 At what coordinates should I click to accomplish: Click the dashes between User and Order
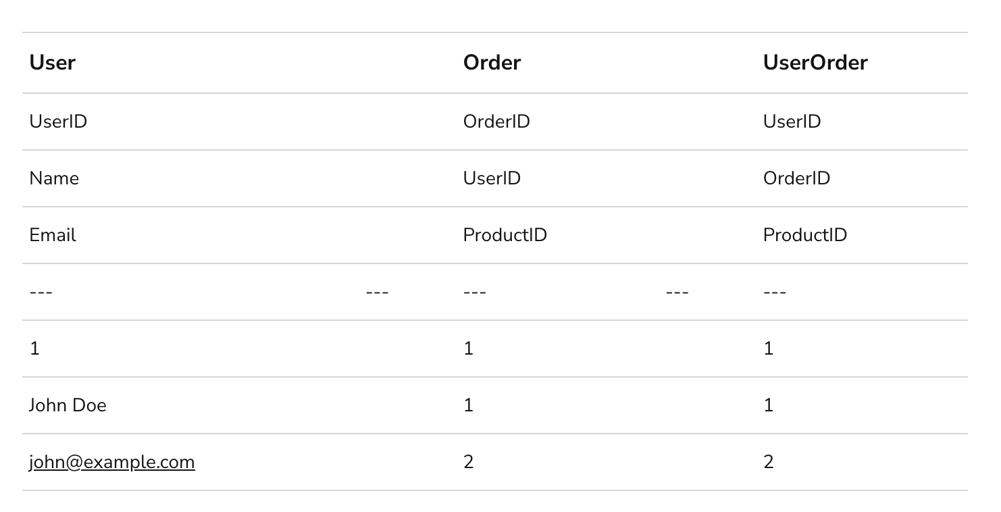tap(377, 292)
